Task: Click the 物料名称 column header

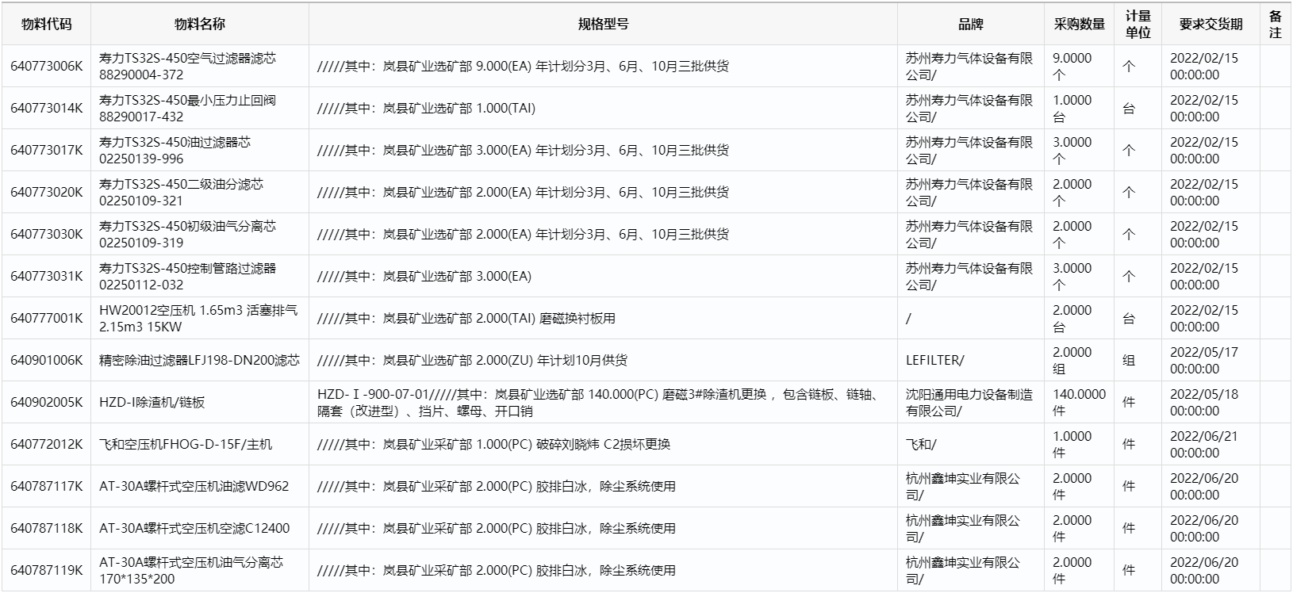Action: click(200, 25)
